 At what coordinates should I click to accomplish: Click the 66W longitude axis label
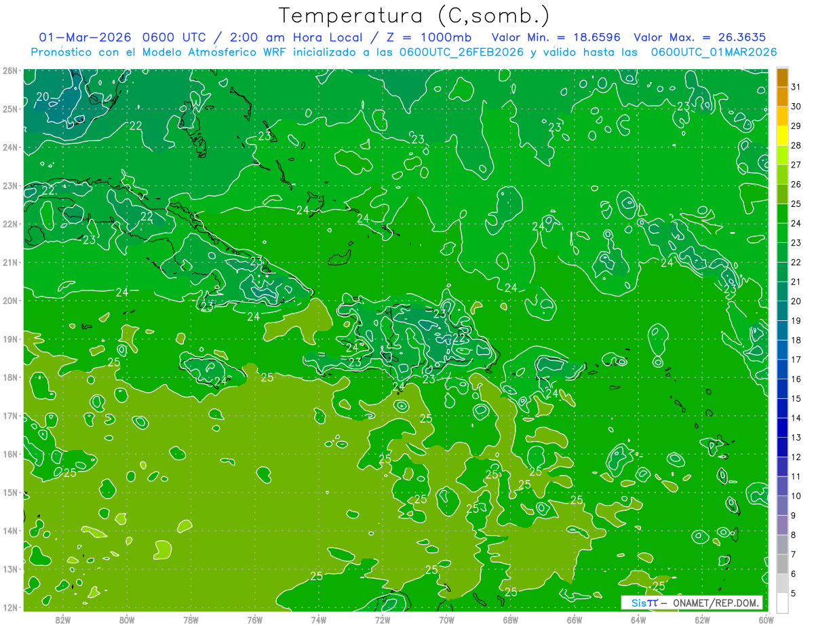point(575,620)
